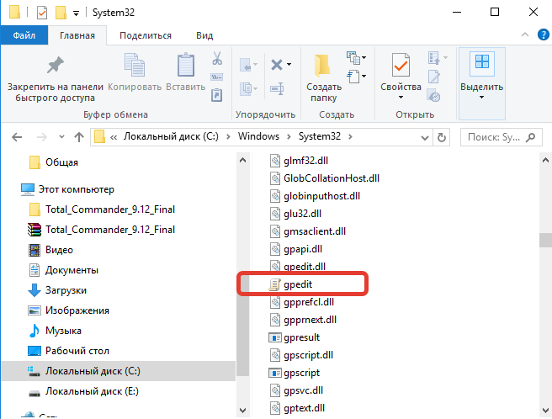This screenshot has width=552, height=419.
Task: Open the Файл menu tab
Action: 24,35
